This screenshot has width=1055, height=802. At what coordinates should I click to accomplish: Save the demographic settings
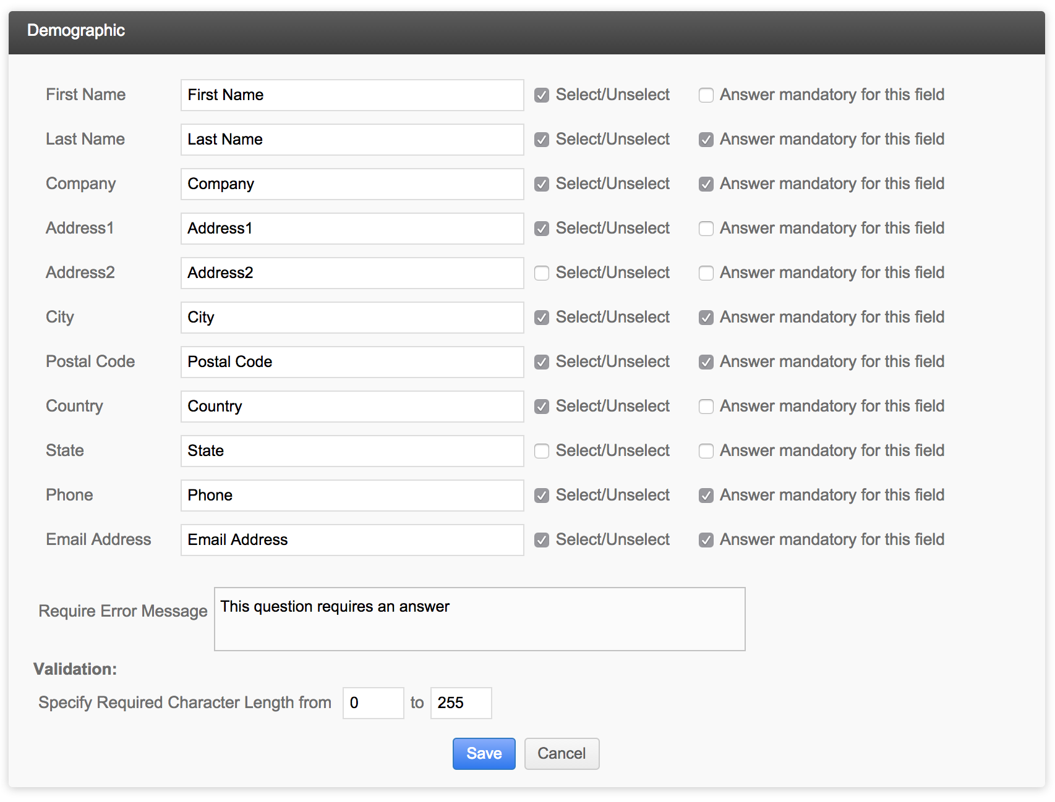484,754
